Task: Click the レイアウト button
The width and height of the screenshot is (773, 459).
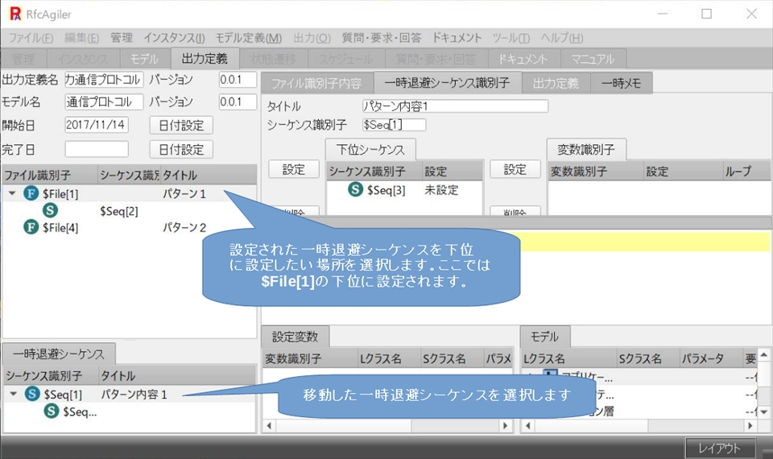Action: coord(720,449)
